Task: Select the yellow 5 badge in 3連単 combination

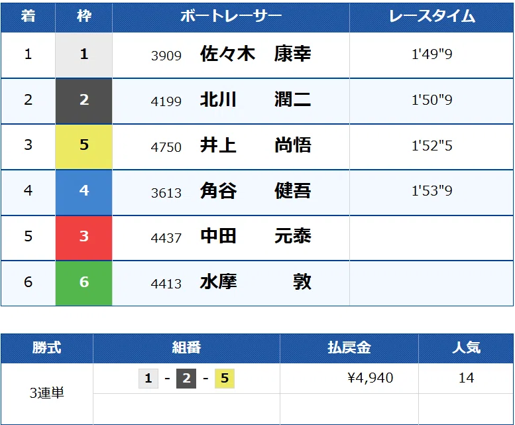Action: pyautogui.click(x=225, y=379)
